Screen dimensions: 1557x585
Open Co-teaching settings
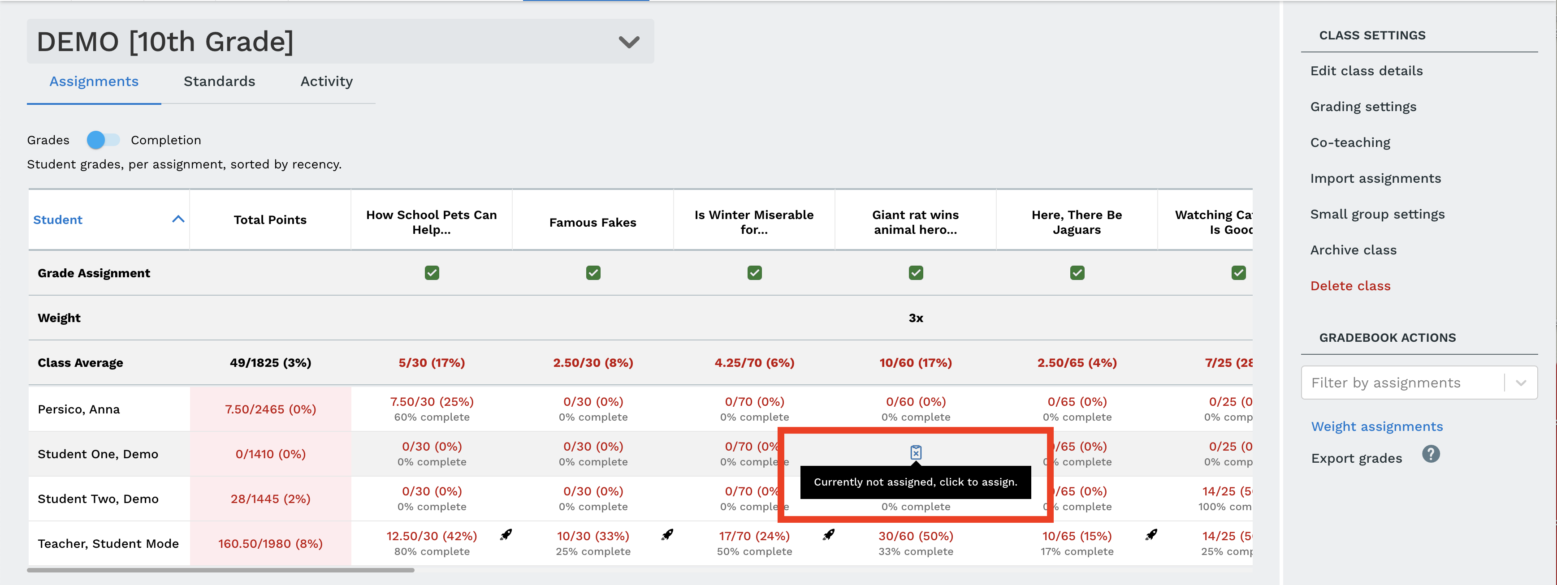(x=1349, y=142)
